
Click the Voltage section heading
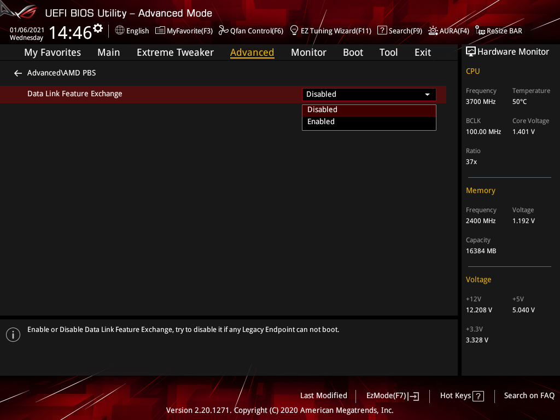point(478,279)
